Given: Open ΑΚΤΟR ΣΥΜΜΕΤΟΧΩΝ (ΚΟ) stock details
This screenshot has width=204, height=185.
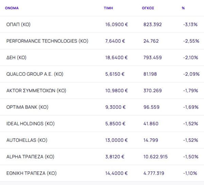Looking at the screenshot, I should pos(36,91).
